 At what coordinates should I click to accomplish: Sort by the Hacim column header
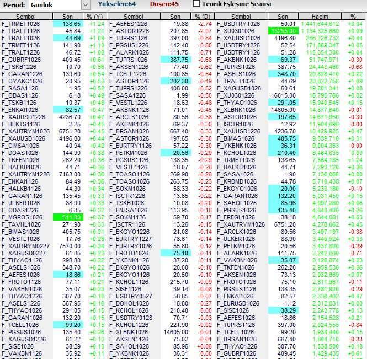320,17
